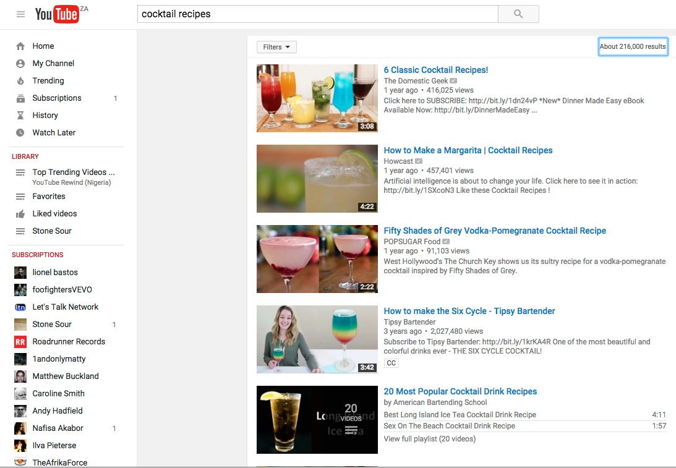Open 20 Most Popular Cocktail Drink Recipes playlist
Image resolution: width=676 pixels, height=468 pixels.
[460, 391]
